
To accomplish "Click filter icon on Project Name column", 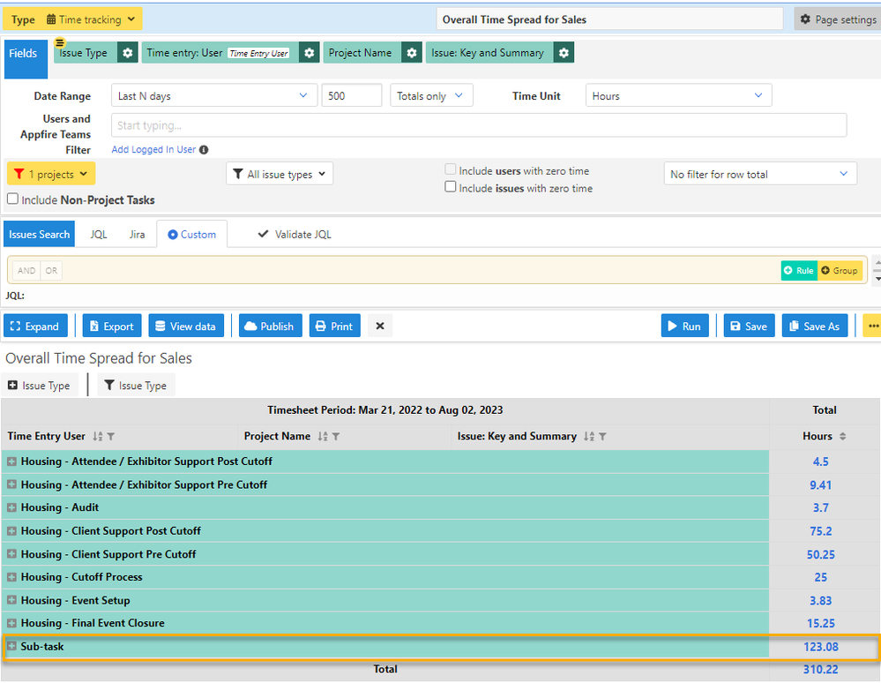I will click(336, 436).
